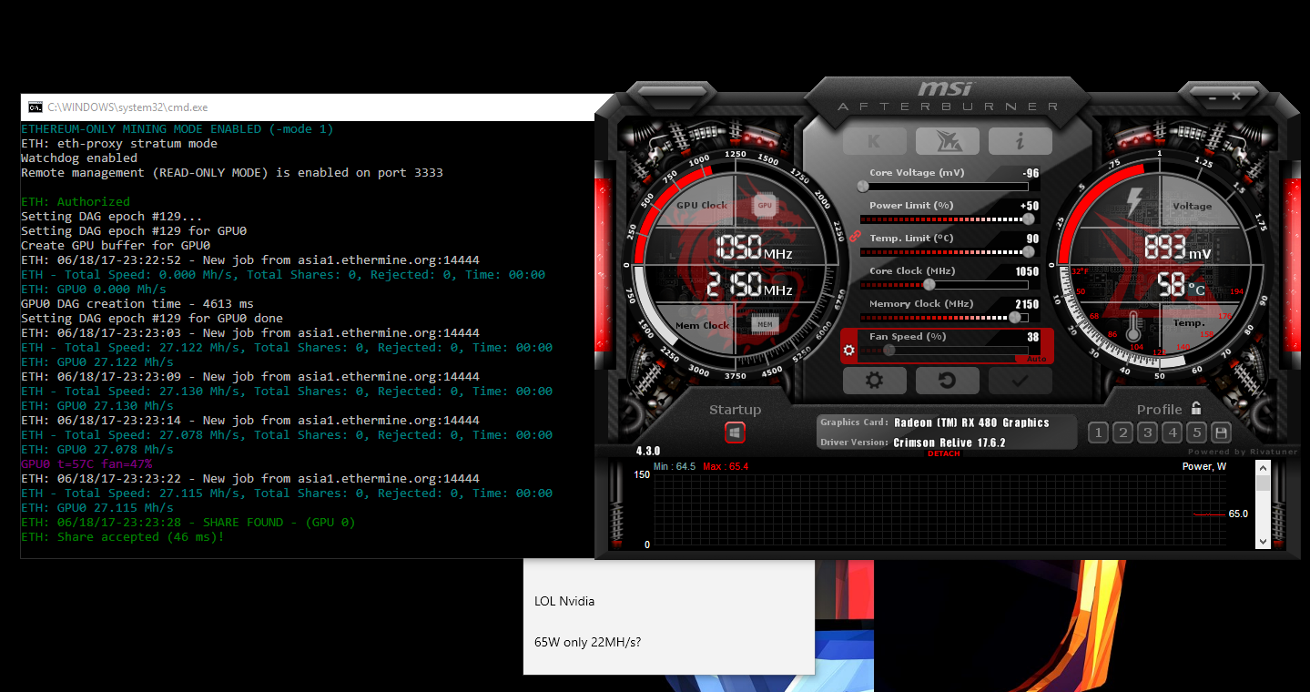Click the Fan Speed value 38
Screen dimensions: 1310x692
tap(1033, 337)
